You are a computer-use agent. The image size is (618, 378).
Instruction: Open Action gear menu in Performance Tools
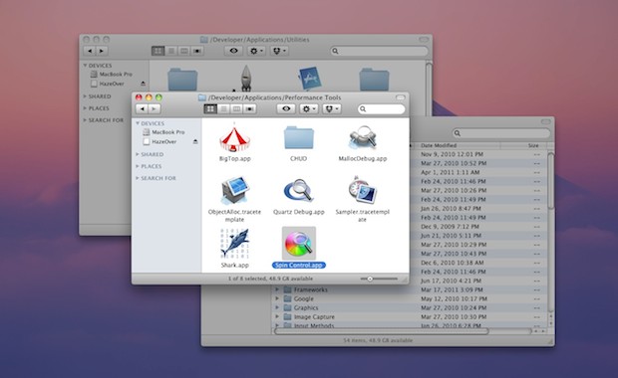[x=309, y=109]
